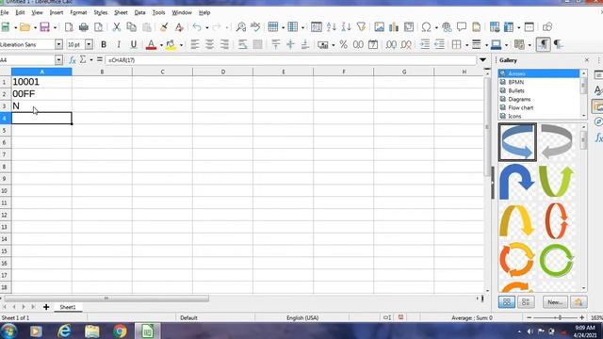Click the Sum sigma icon
Viewport: 603px width, 339px height.
83,60
